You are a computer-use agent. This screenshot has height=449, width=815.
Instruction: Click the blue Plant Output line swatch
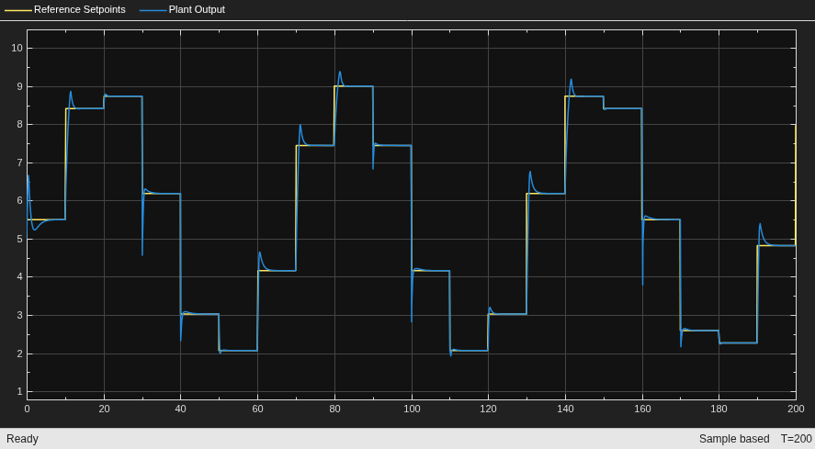153,10
